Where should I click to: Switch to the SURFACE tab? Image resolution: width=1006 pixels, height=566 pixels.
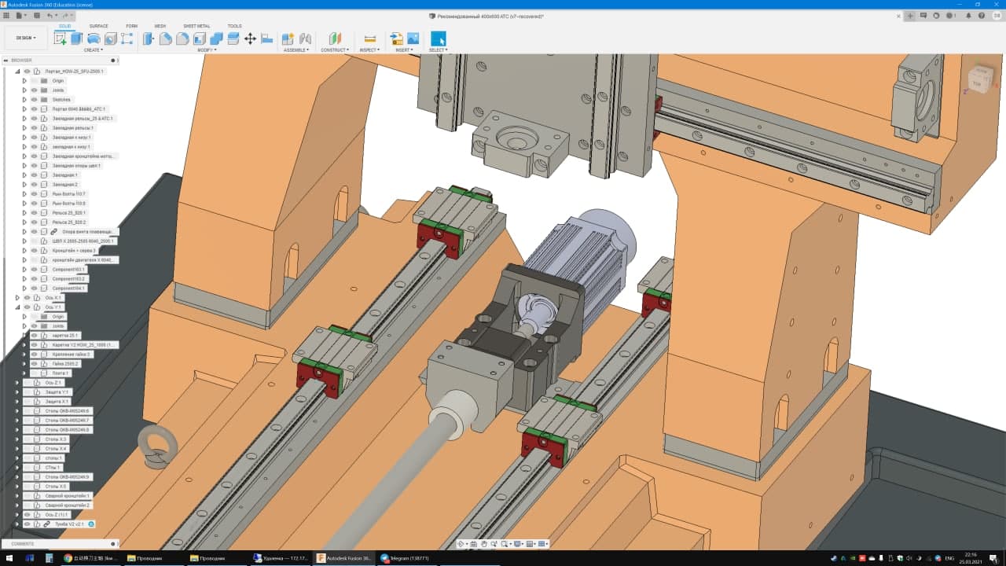pos(99,26)
